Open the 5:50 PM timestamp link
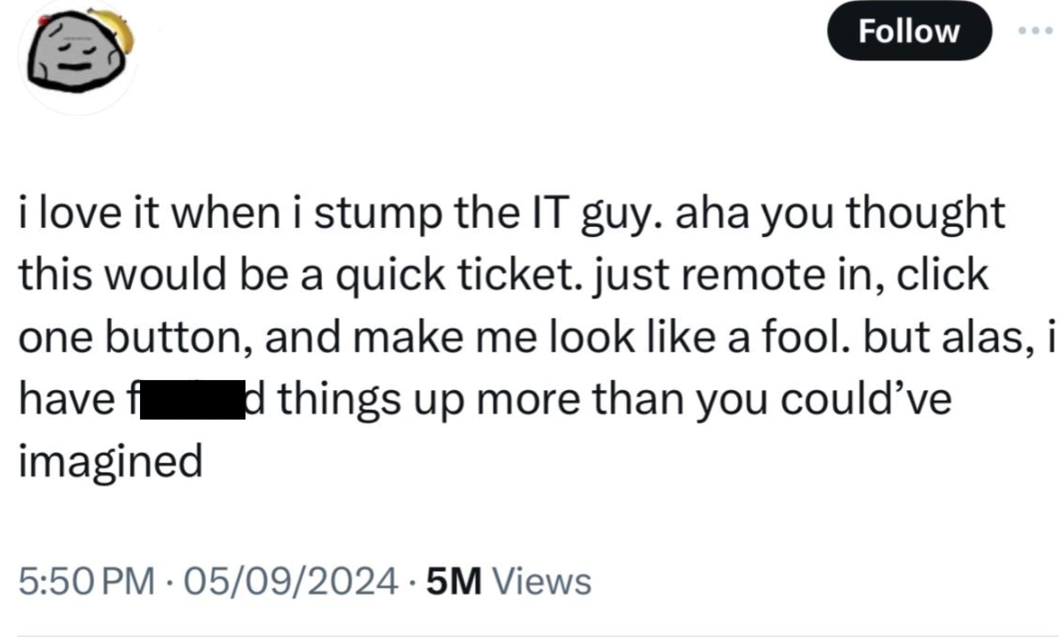Image resolution: width=1061 pixels, height=639 pixels. (x=87, y=582)
